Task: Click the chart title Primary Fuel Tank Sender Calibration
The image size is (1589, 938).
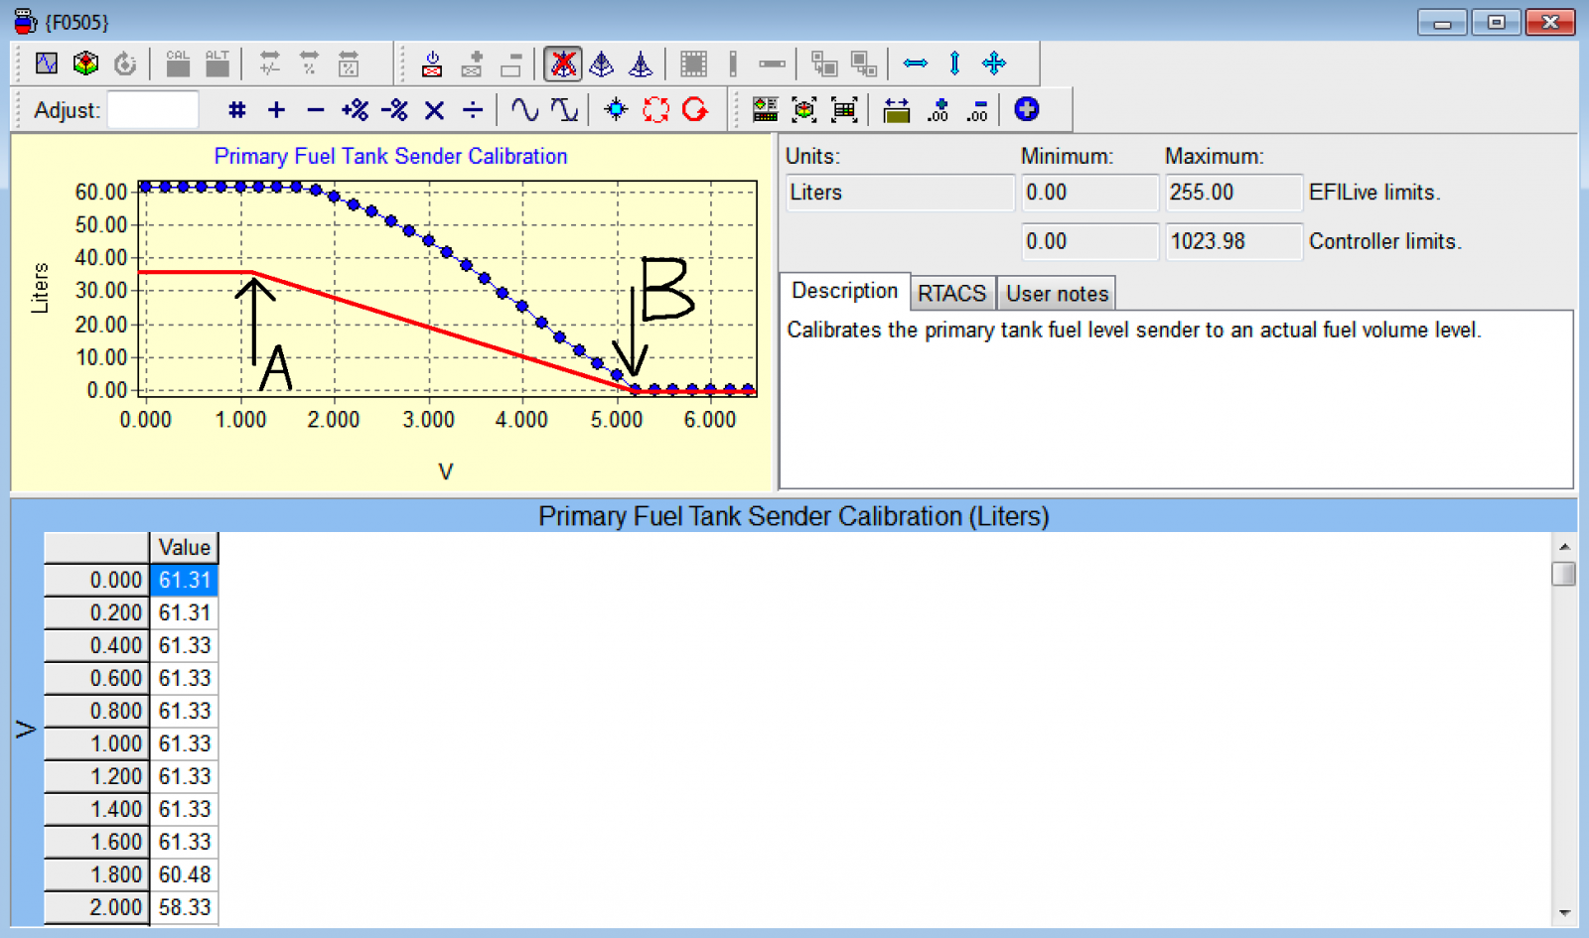Action: tap(390, 156)
